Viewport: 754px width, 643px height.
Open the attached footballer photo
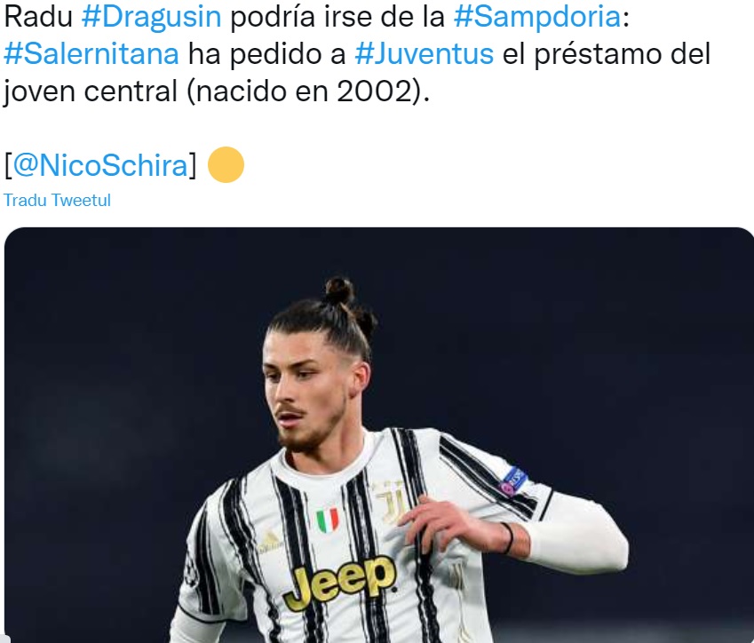tap(379, 435)
